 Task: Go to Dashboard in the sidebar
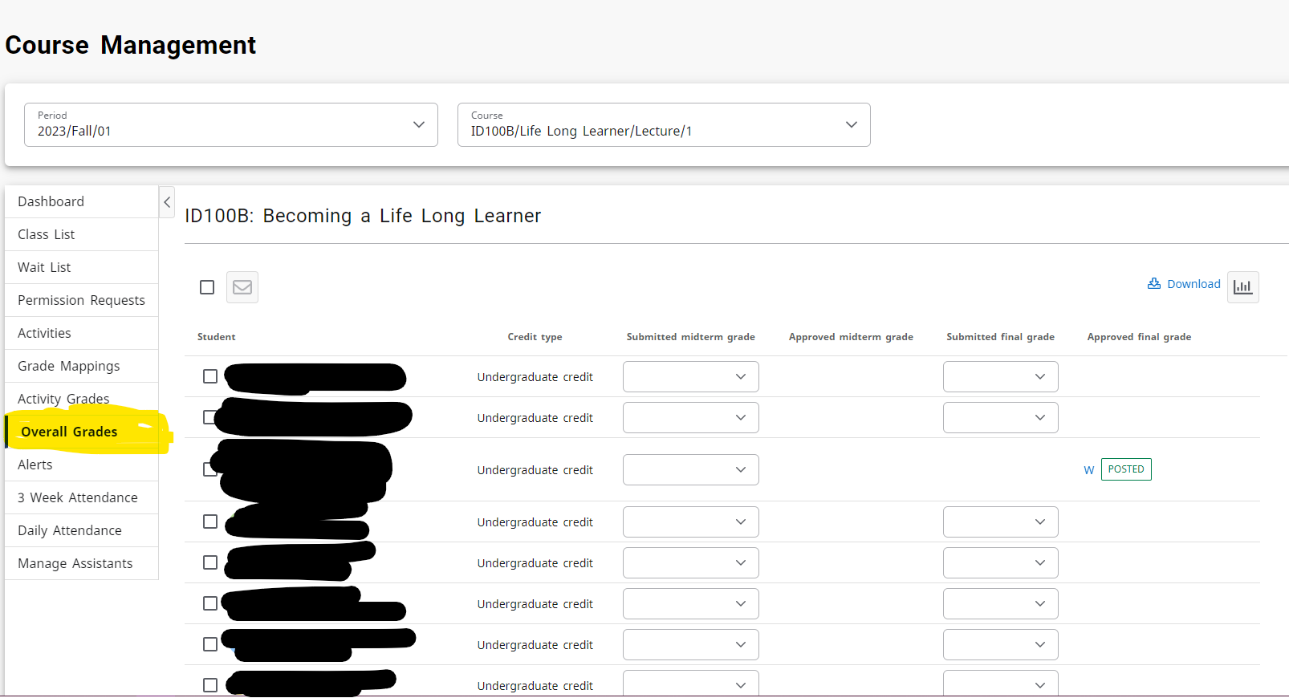pos(82,201)
